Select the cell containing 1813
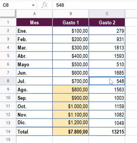The width and height of the screenshot is (137, 143). click(107, 47)
